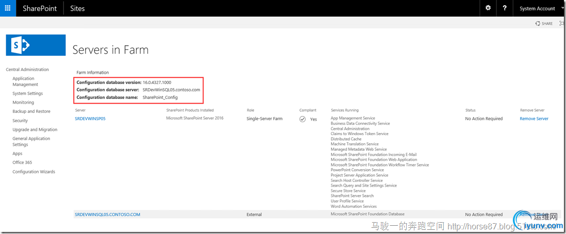Click Business Data Connectivity Service entry

[360, 123]
